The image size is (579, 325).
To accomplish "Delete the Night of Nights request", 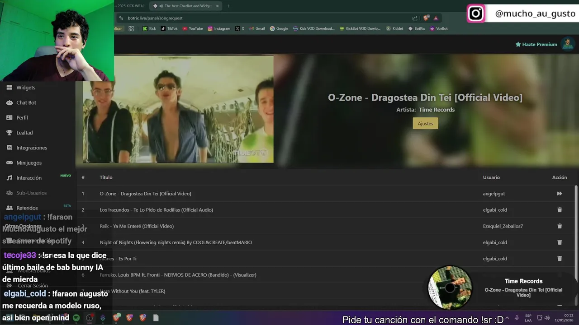I will pos(560,242).
